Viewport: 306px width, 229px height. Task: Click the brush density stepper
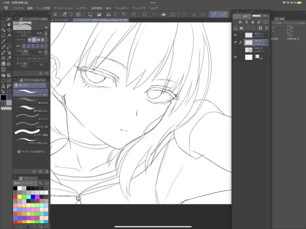(43, 52)
